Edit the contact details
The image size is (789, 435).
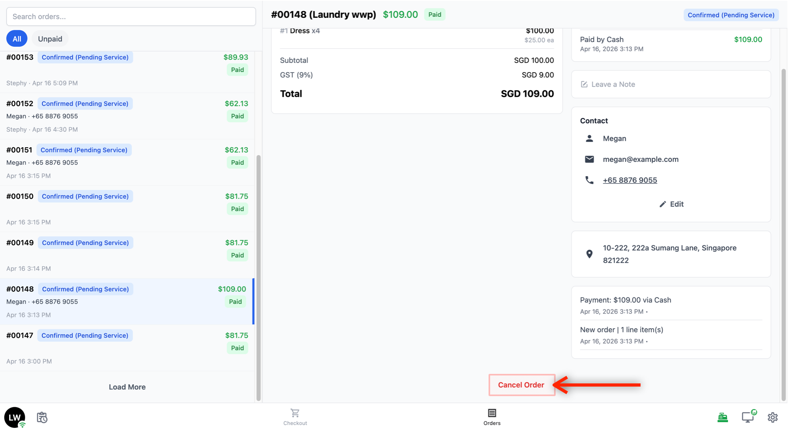(x=672, y=204)
